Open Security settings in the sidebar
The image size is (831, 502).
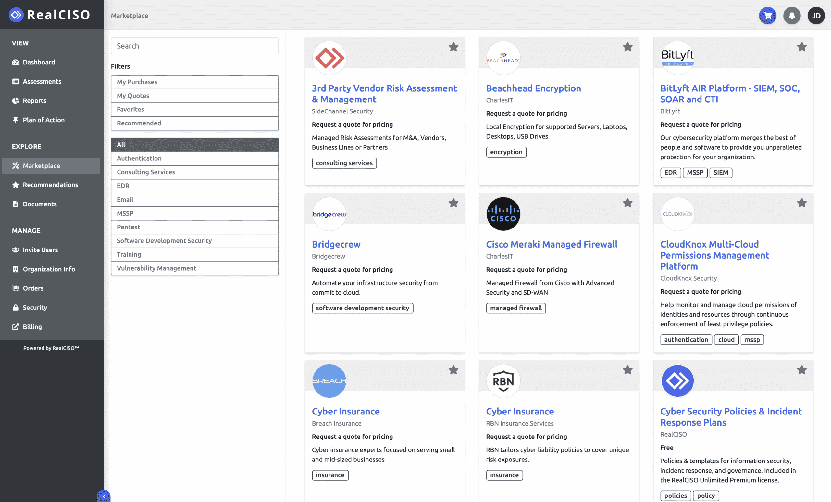coord(51,308)
